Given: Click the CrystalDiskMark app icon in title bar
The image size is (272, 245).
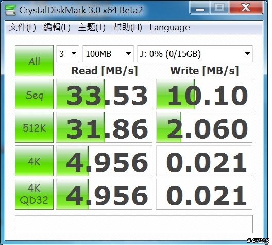Looking at the screenshot, I should [x=10, y=10].
